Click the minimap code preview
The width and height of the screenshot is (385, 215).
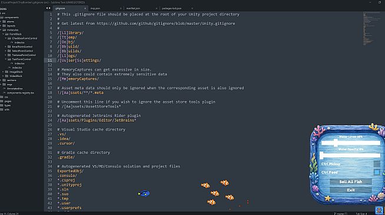371,28
